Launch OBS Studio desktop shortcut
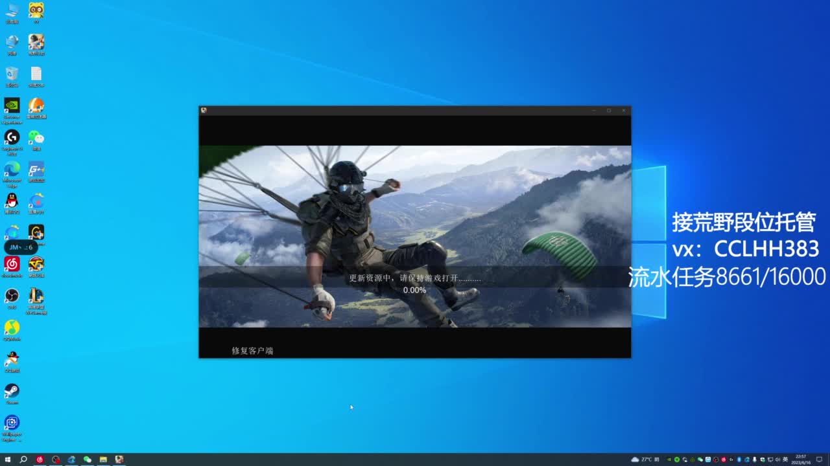The height and width of the screenshot is (466, 830). point(12,298)
